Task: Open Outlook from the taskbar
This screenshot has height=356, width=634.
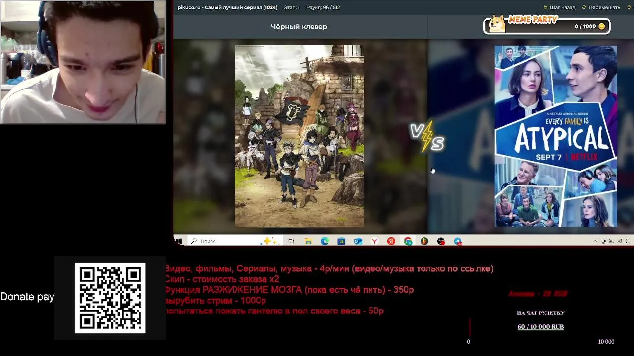Action: [358, 241]
